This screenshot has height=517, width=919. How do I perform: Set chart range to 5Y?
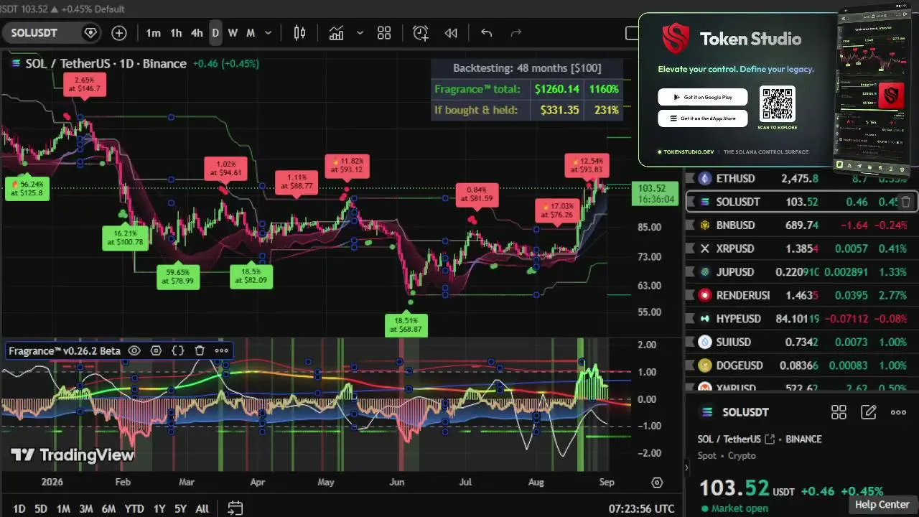tap(180, 508)
